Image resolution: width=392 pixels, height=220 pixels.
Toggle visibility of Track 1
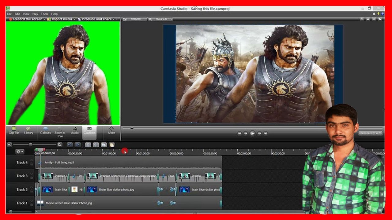coord(31,201)
